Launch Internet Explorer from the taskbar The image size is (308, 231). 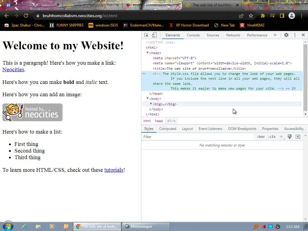pos(24,226)
